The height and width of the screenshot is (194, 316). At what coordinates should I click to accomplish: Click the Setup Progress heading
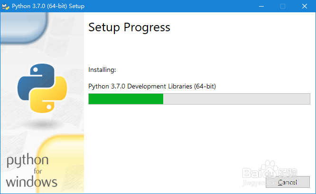click(x=129, y=27)
